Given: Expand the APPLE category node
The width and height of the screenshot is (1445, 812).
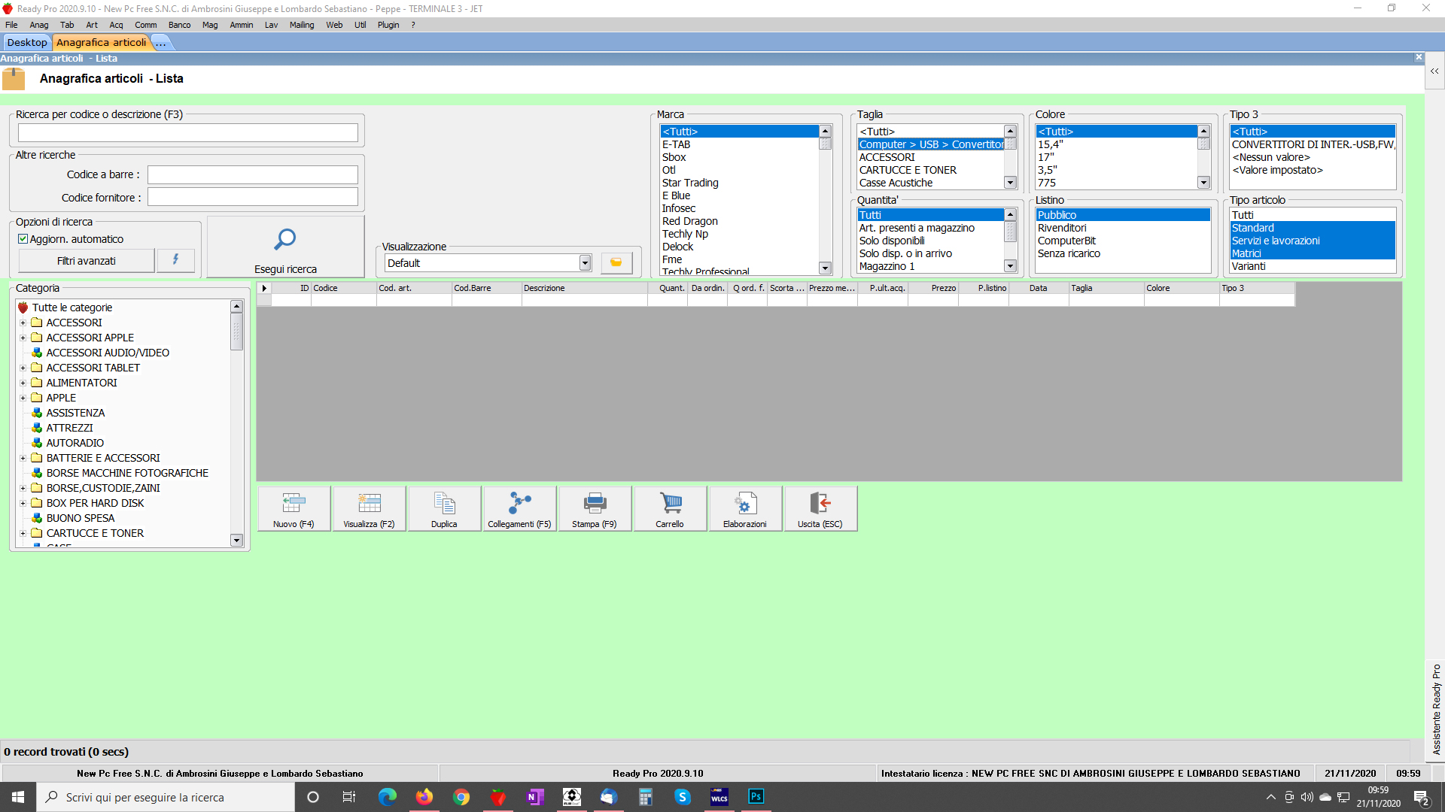Looking at the screenshot, I should [23, 398].
